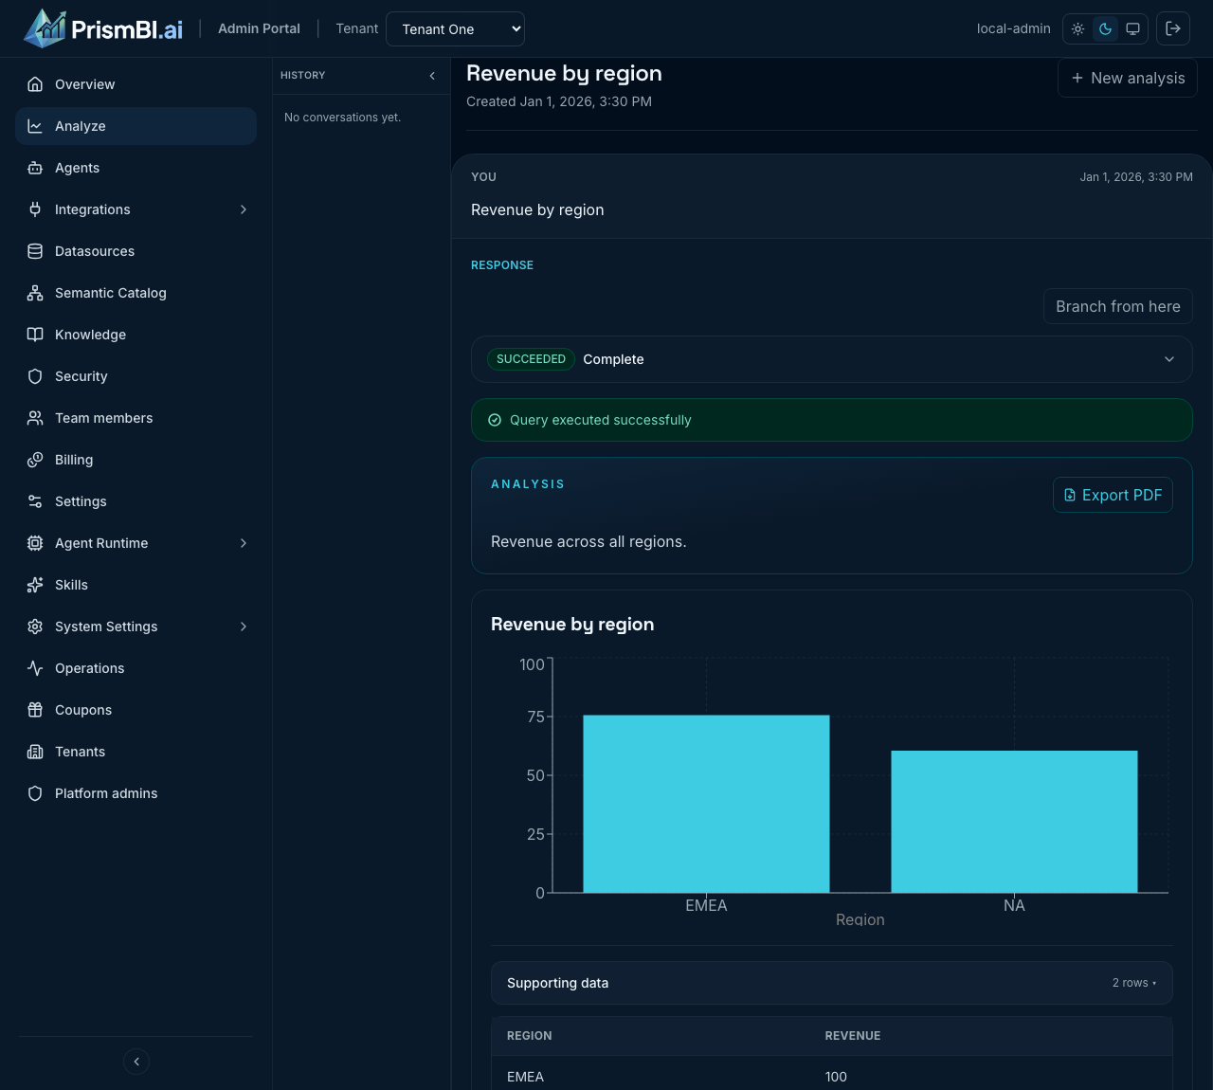The image size is (1213, 1090).
Task: Collapse the History panel chevron
Action: point(432,76)
